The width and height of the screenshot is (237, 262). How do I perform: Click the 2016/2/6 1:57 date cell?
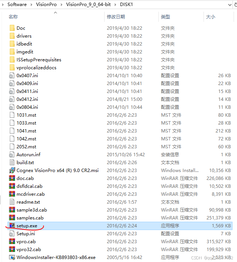[x=122, y=202]
